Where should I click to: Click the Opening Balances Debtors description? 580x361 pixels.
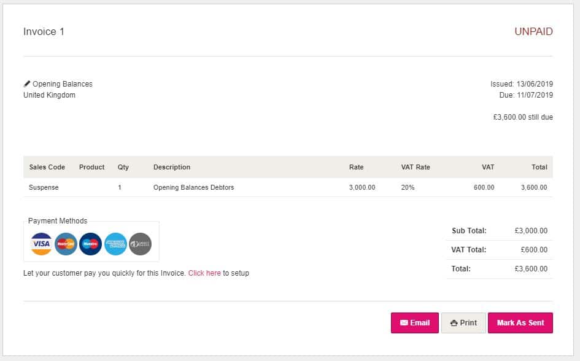193,187
